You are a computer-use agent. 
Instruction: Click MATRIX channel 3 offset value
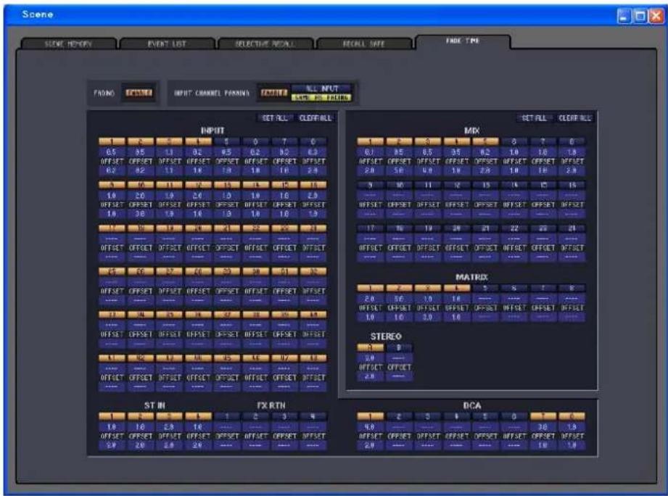(x=428, y=317)
